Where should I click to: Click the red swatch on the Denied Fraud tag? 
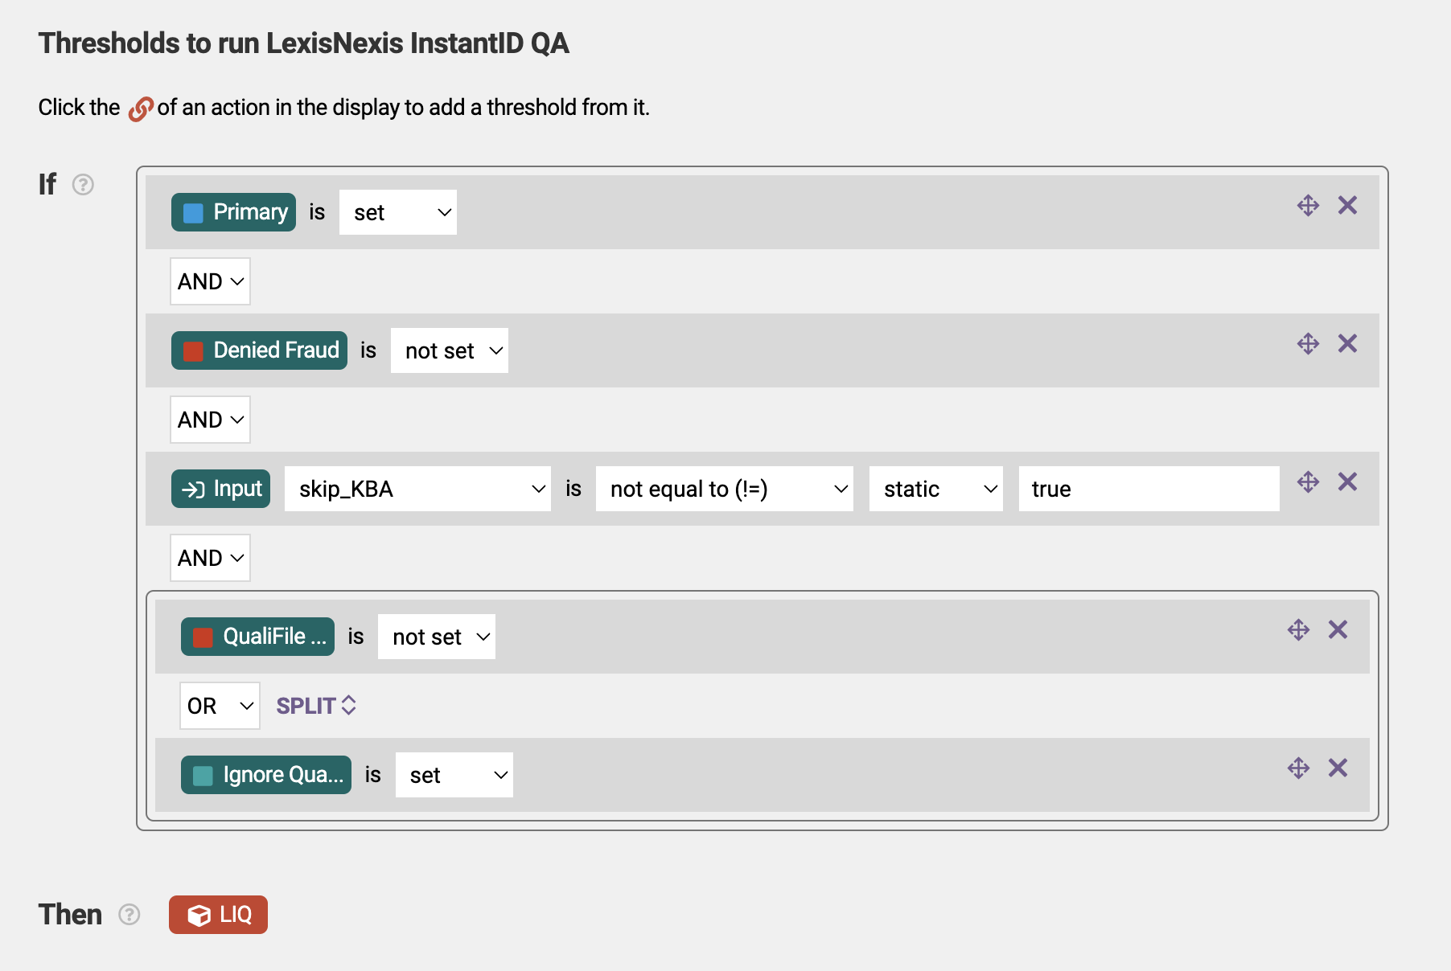tap(193, 351)
